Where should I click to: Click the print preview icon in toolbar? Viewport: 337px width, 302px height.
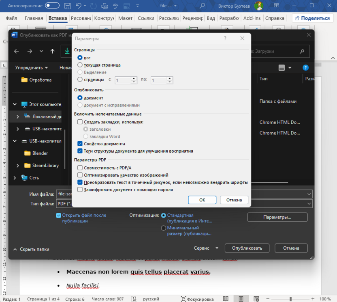105,6
